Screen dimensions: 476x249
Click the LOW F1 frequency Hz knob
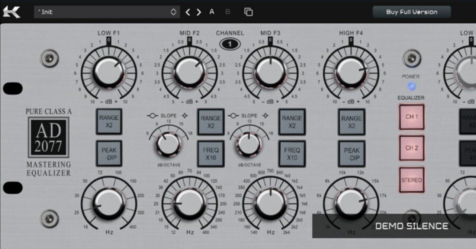point(109,204)
